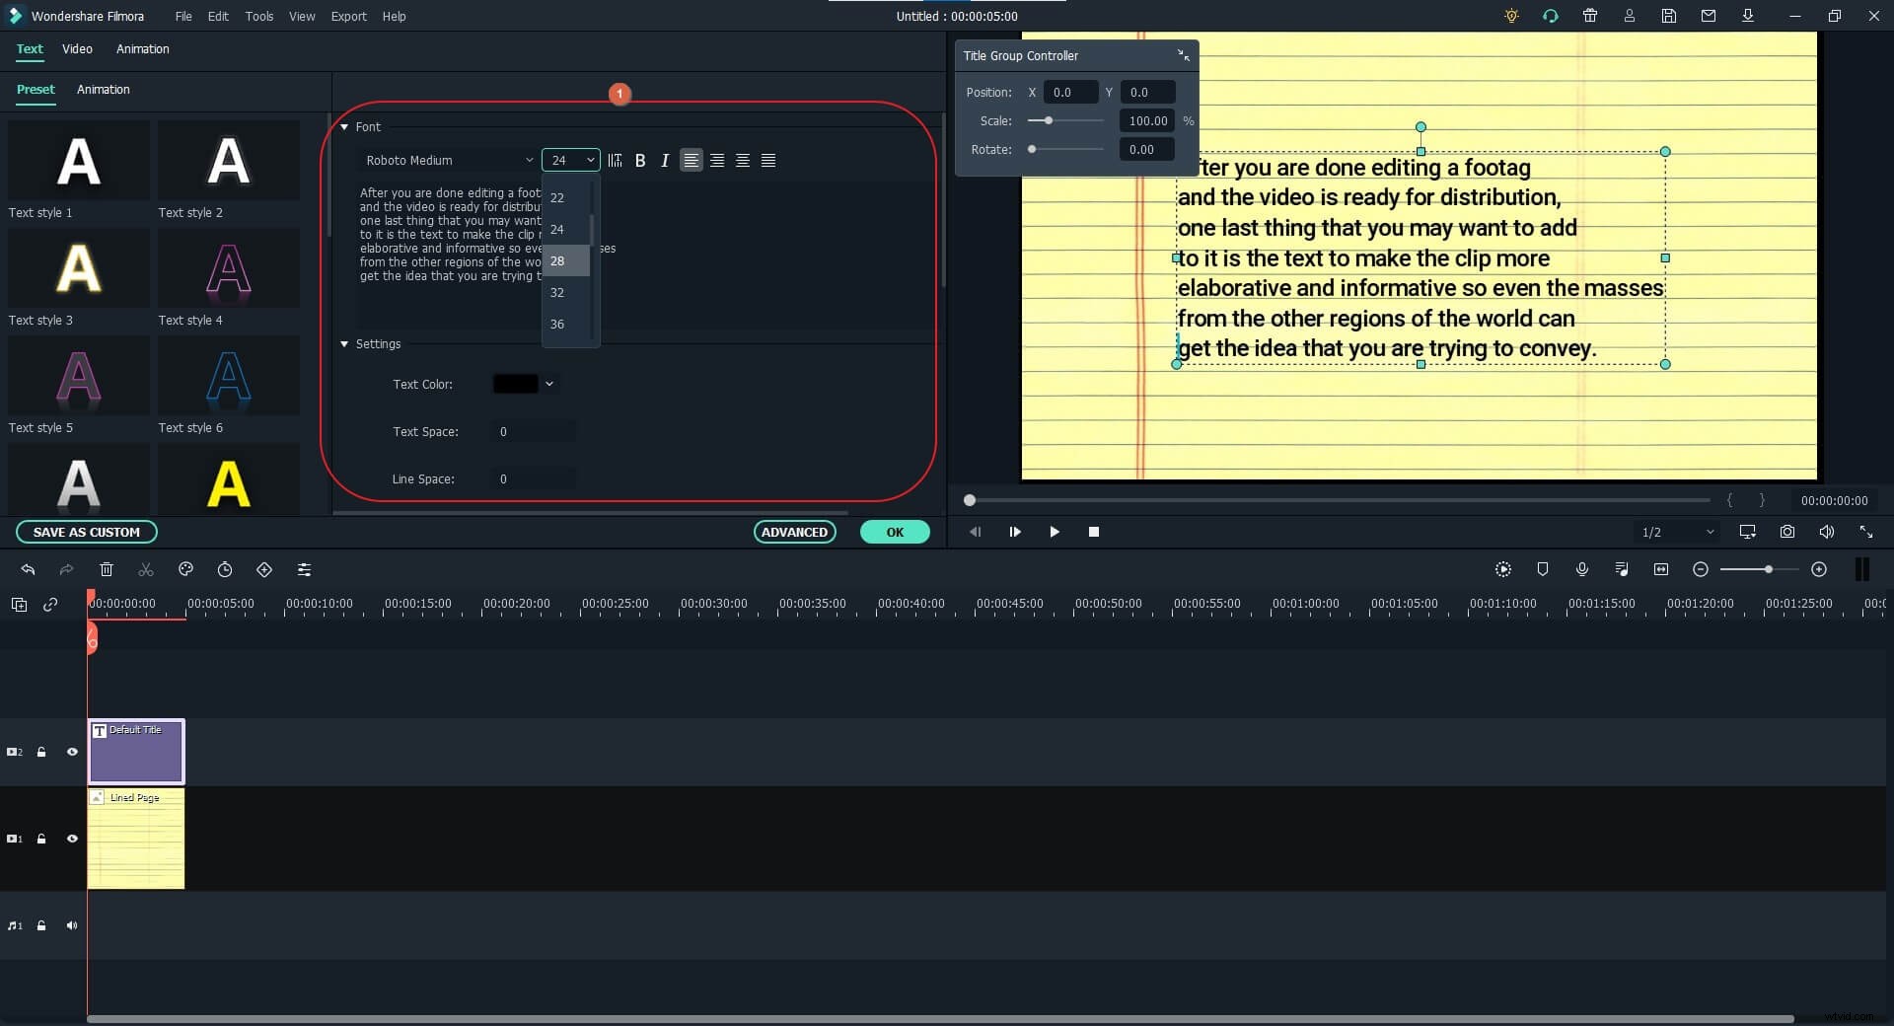Select font size 36 from the size list
This screenshot has width=1894, height=1026.
tap(558, 324)
